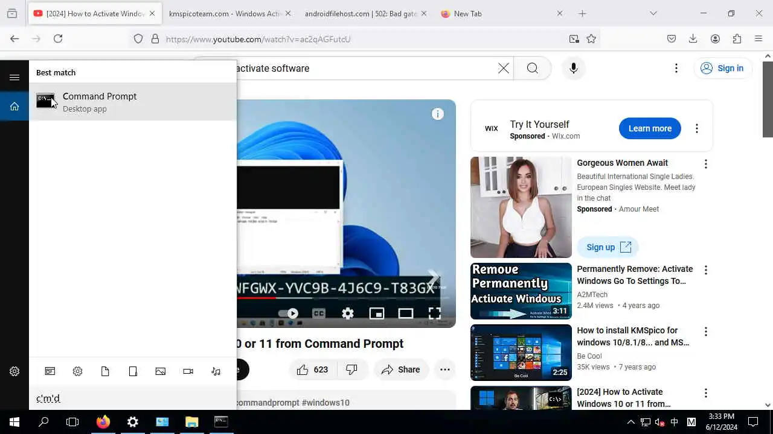Filter search results by Videos
The height and width of the screenshot is (434, 773).
(188, 371)
